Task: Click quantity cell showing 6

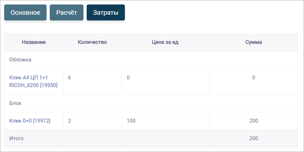Action: 92,82
